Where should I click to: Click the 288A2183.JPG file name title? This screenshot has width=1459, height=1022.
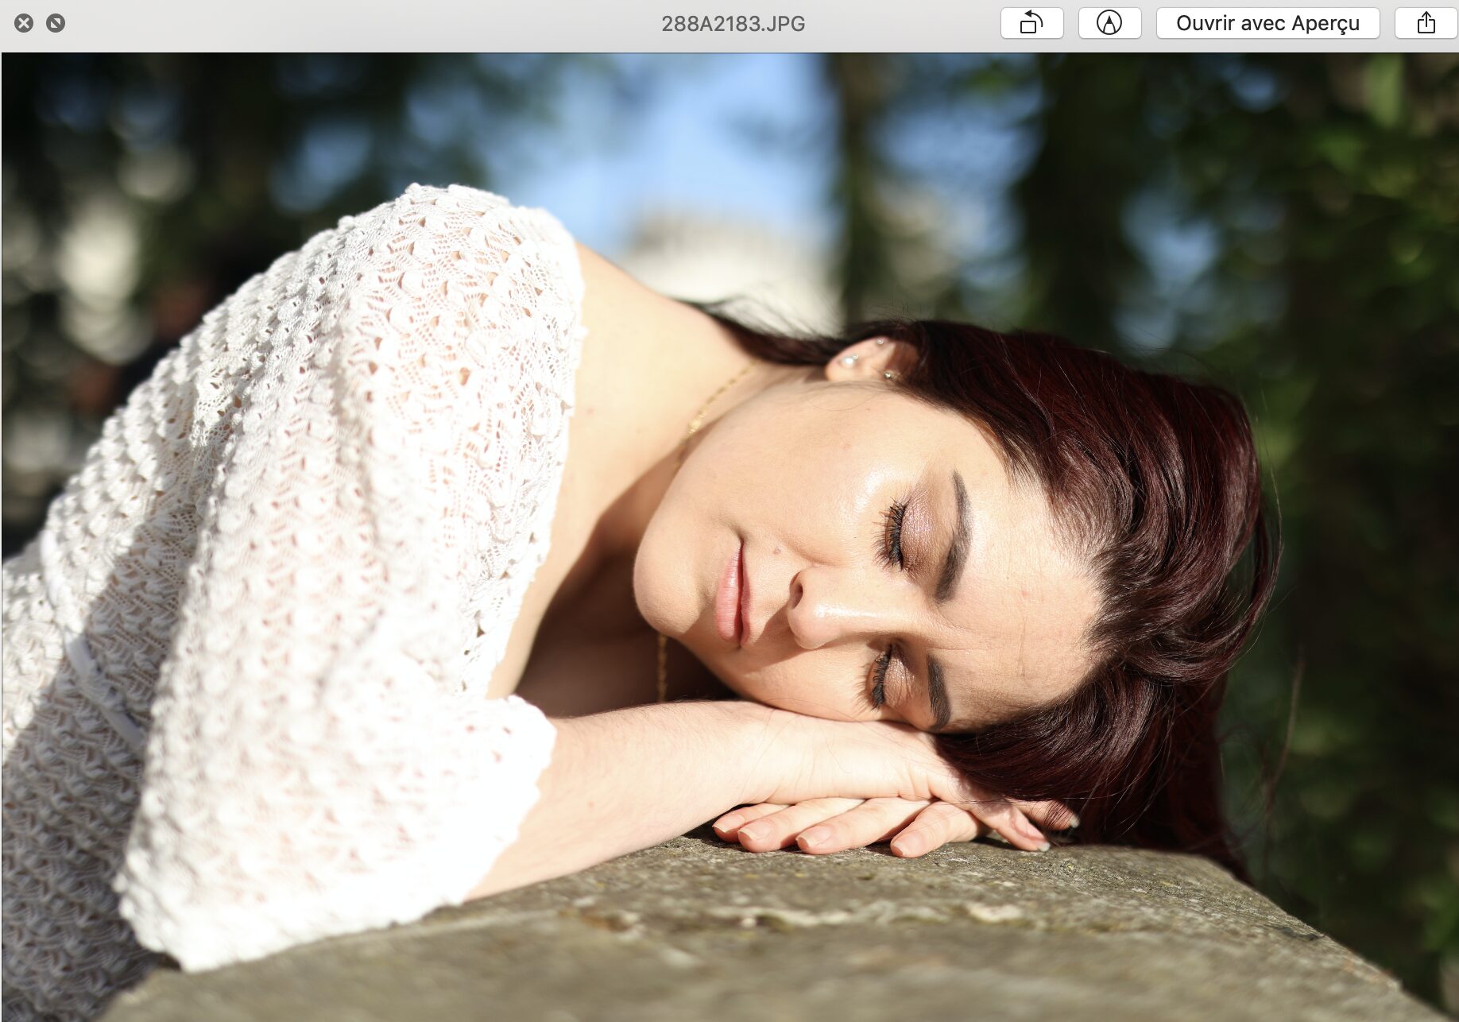733,24
